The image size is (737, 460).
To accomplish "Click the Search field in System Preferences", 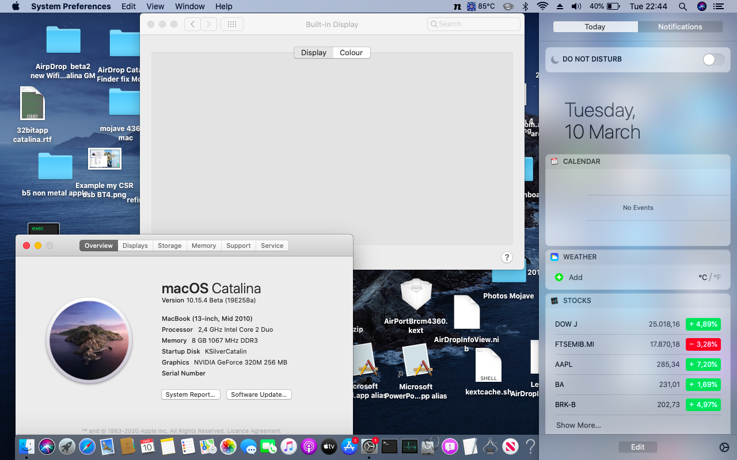I will pos(474,24).
